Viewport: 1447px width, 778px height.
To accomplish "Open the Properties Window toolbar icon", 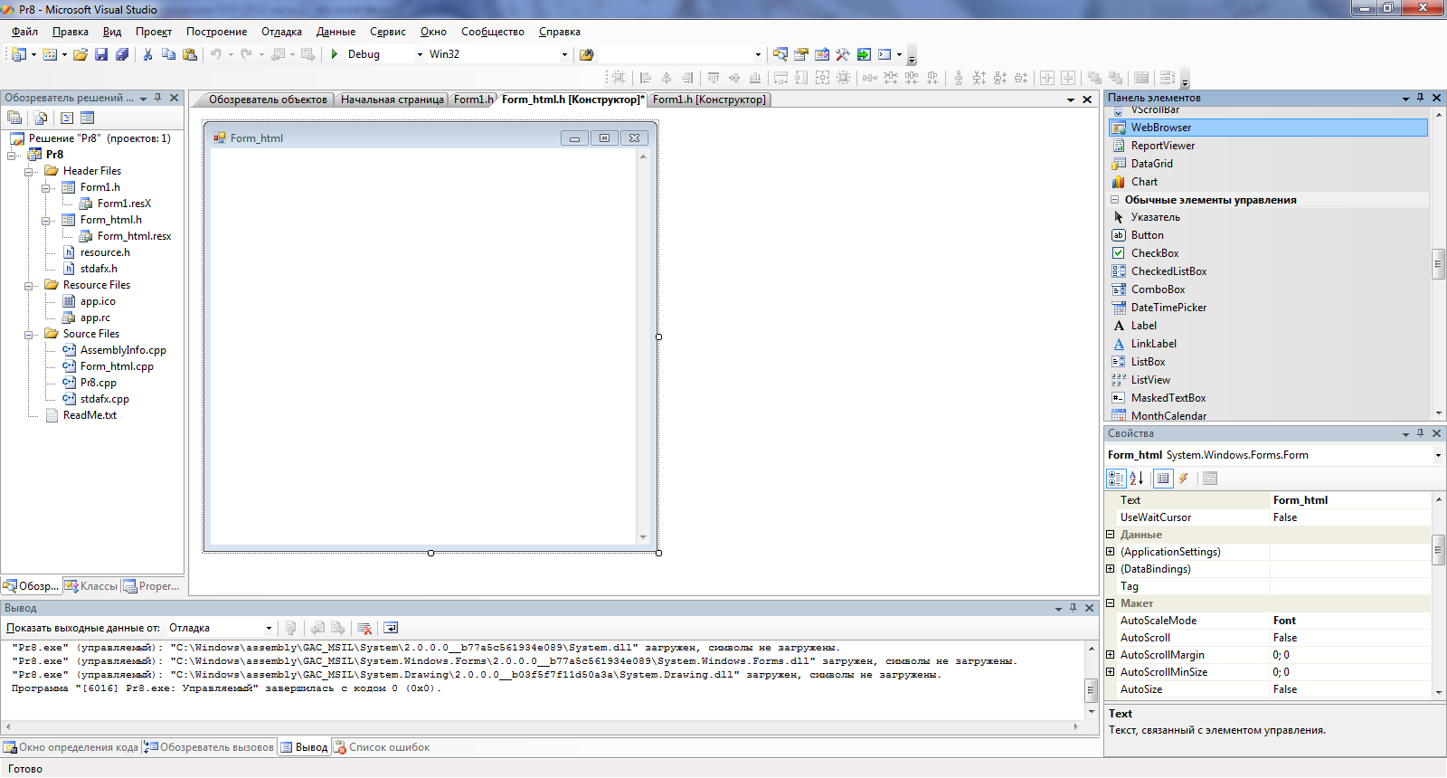I will click(x=800, y=54).
